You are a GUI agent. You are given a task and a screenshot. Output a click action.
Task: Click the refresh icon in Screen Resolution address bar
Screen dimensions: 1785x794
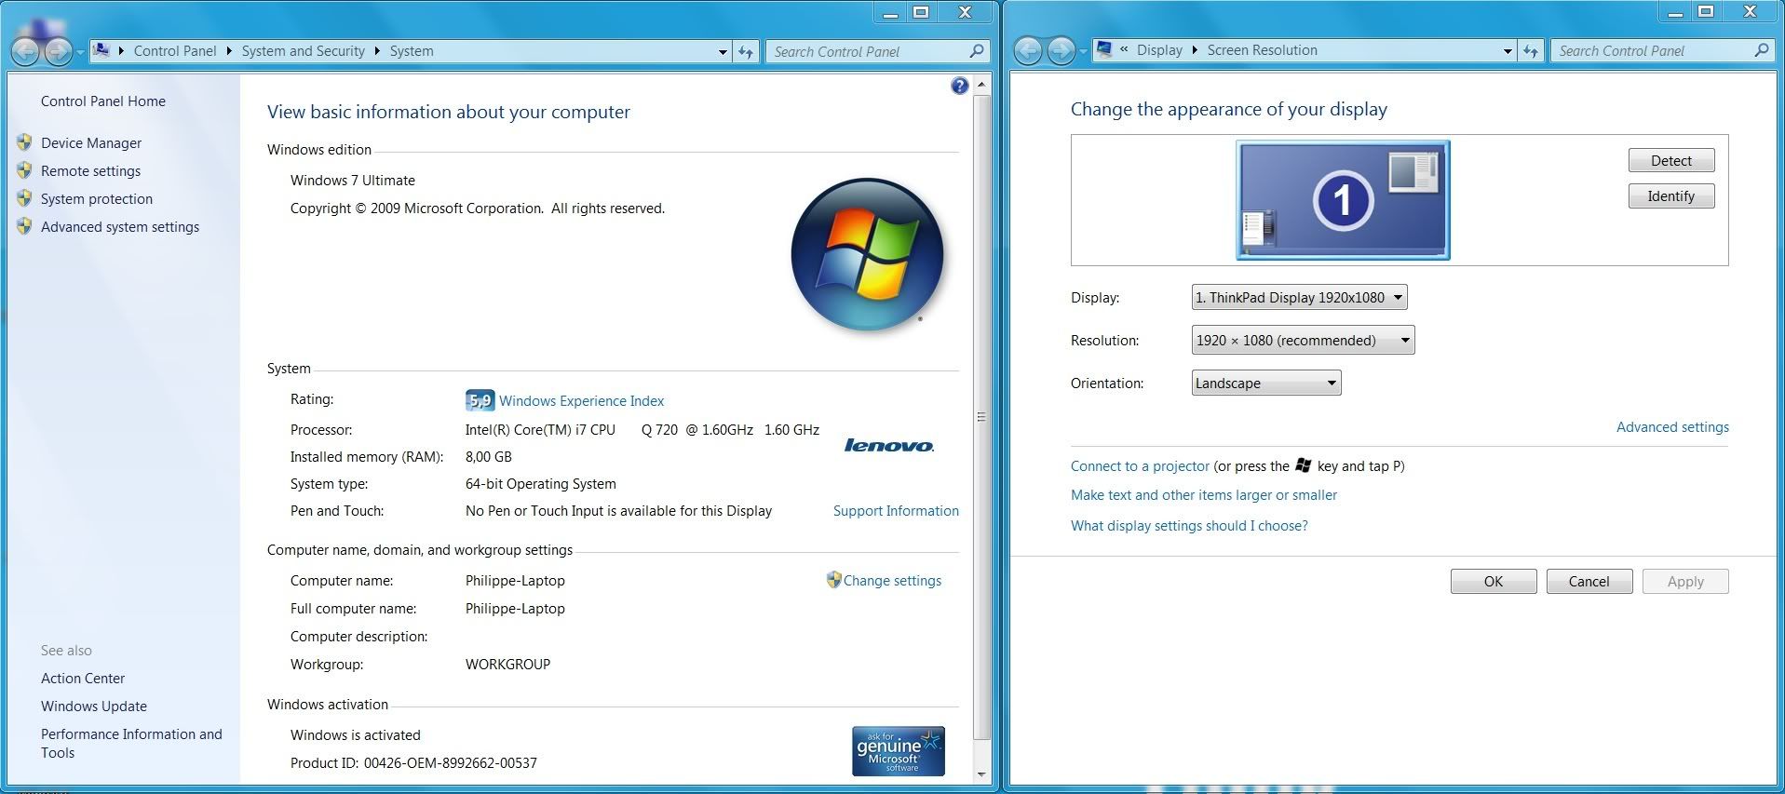[1531, 50]
